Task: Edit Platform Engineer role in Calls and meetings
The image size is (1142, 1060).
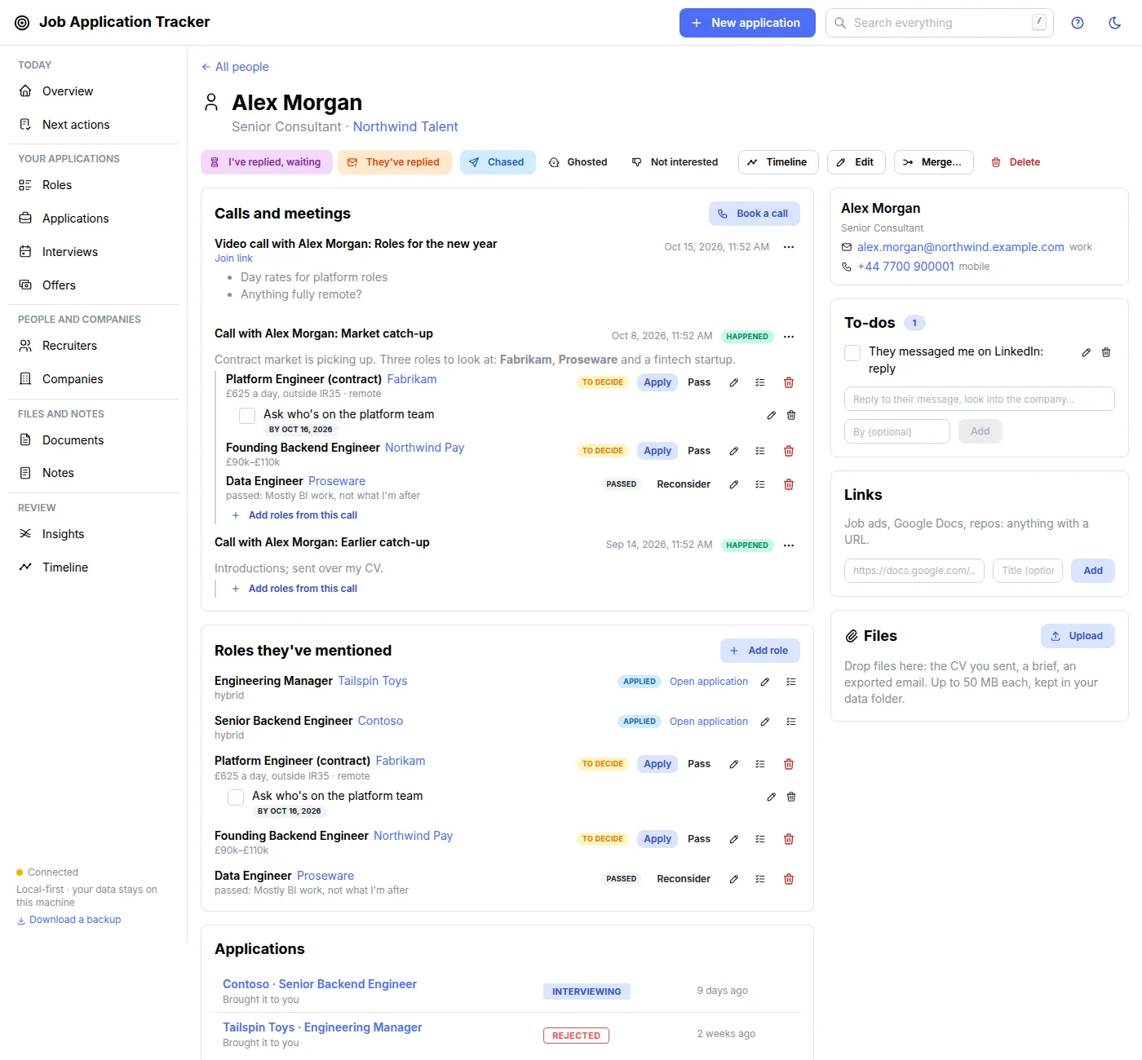Action: coord(734,382)
